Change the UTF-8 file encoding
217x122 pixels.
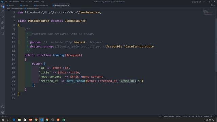[x=185, y=116]
